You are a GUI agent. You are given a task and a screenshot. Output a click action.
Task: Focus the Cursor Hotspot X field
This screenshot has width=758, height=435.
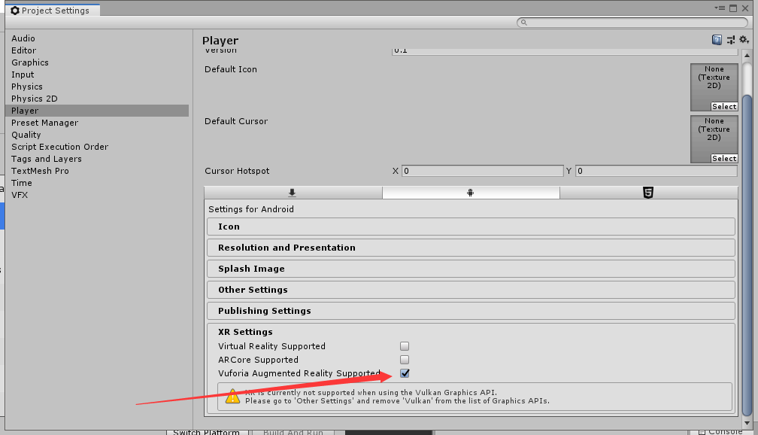tap(483, 171)
